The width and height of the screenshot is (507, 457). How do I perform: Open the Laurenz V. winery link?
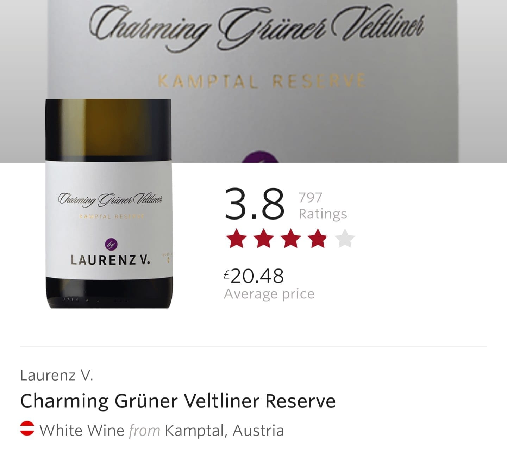57,375
